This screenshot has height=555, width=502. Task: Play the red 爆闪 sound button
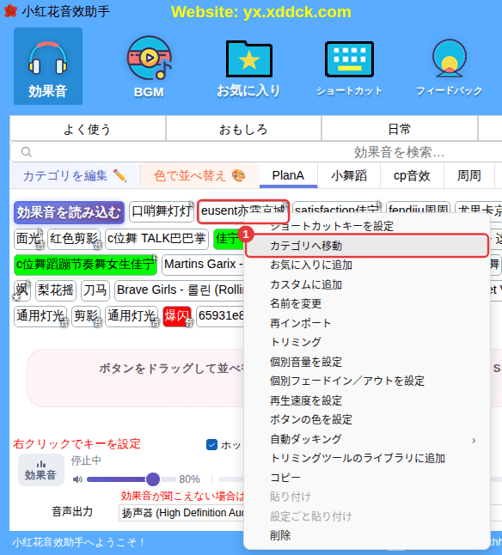click(x=177, y=316)
